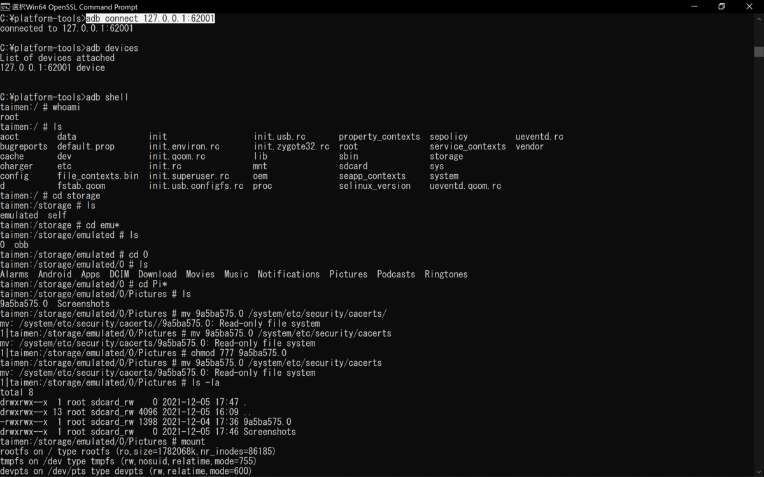Image resolution: width=764 pixels, height=477 pixels.
Task: Click the 'cd emu*' command line
Action: tap(60, 225)
